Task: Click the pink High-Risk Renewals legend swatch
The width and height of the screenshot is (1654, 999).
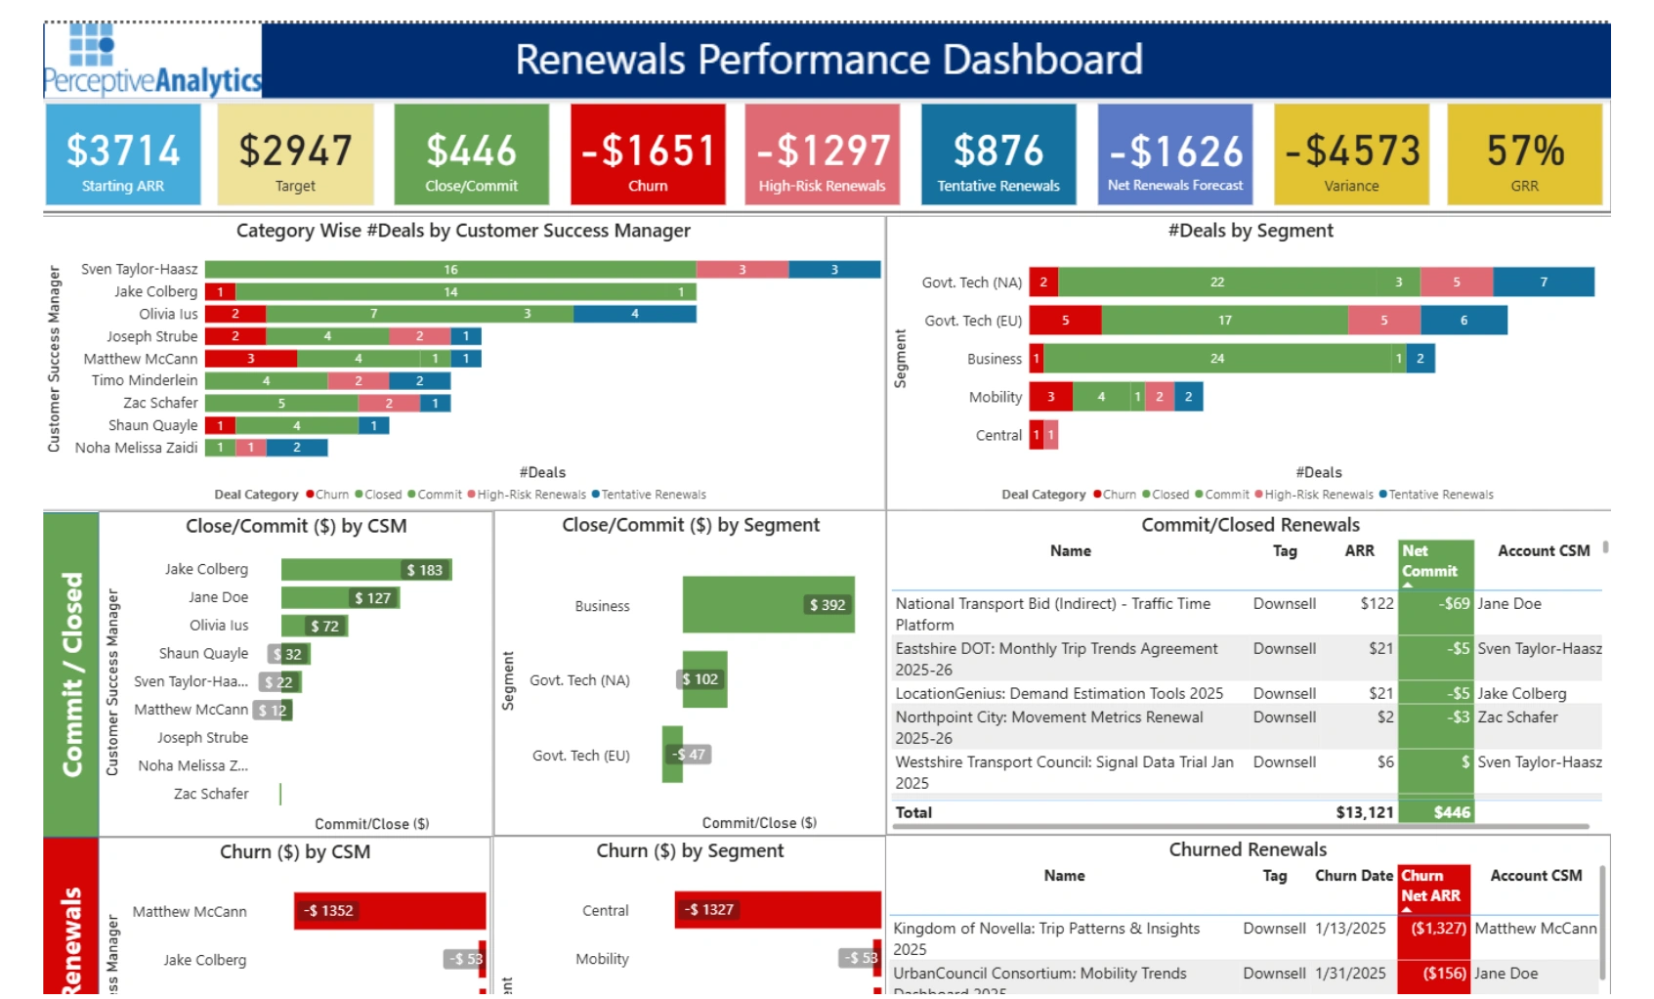Action: (x=470, y=494)
